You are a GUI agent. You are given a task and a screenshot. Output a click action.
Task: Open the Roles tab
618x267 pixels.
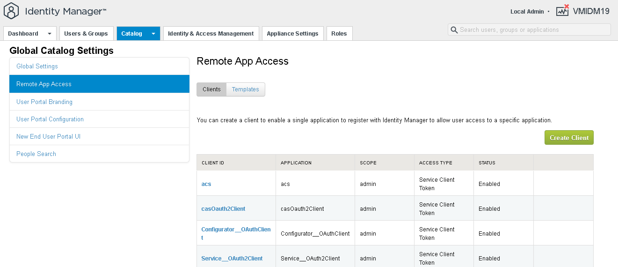tap(339, 33)
